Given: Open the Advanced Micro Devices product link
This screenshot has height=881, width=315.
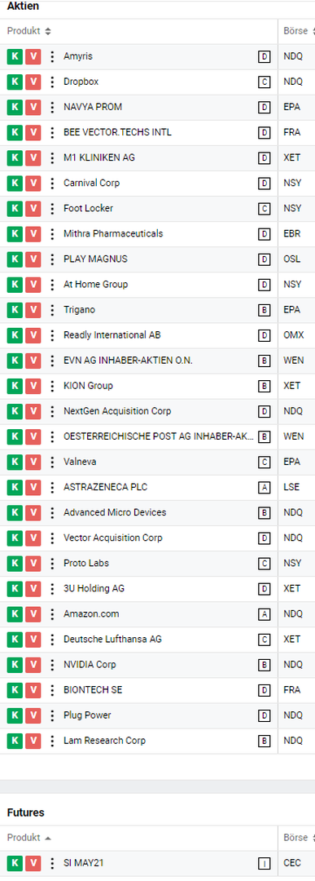Looking at the screenshot, I should click(115, 512).
